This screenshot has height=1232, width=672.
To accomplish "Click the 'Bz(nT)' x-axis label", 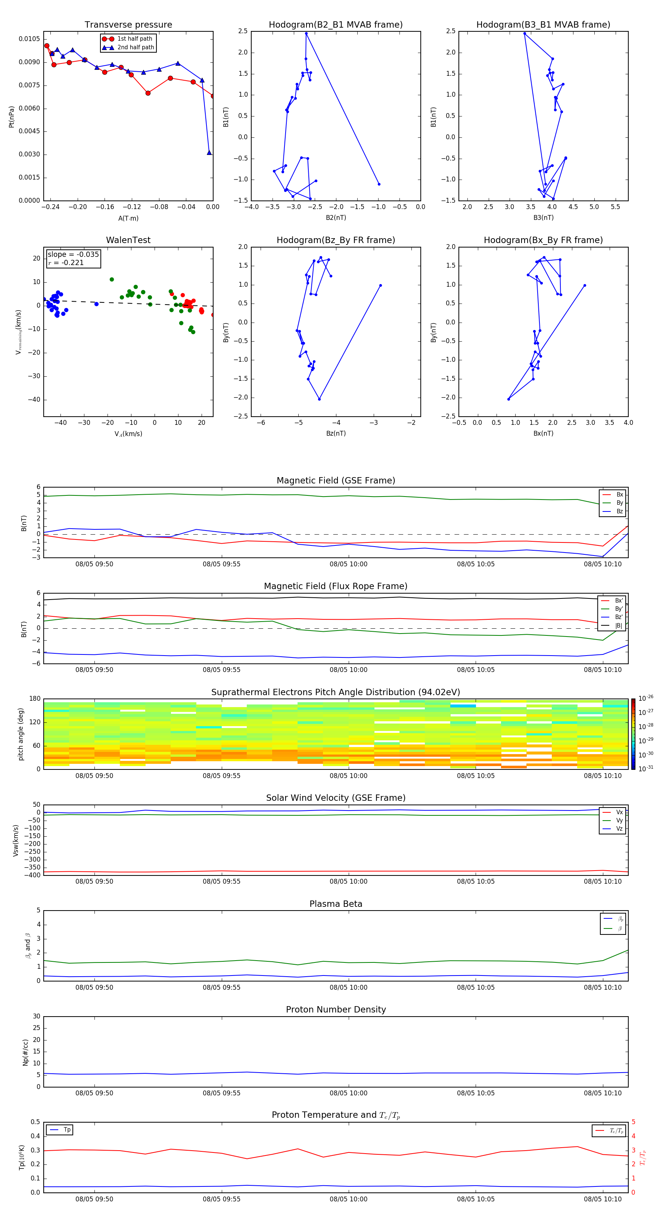I will pos(336,433).
